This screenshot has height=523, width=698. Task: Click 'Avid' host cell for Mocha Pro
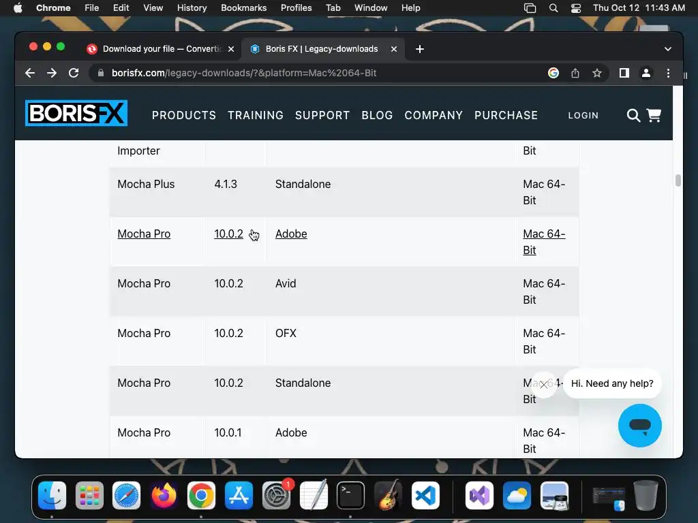[286, 284]
